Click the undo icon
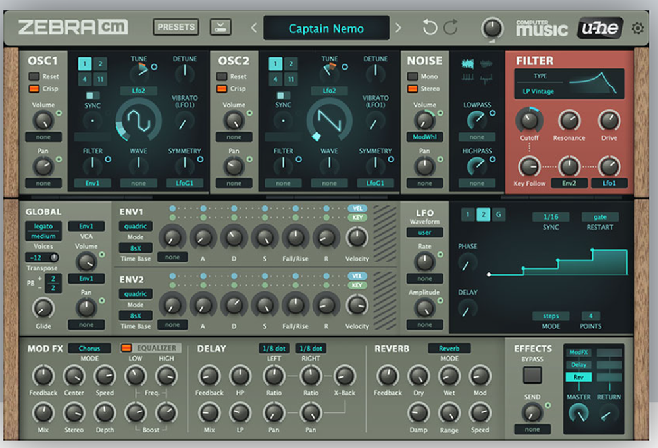This screenshot has height=448, width=658. coord(429,28)
